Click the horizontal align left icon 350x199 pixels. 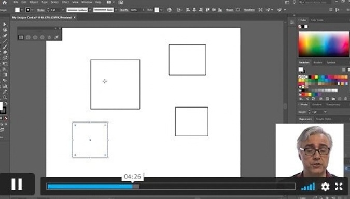[188, 10]
